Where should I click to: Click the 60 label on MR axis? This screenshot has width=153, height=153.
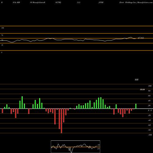[x=149, y=96]
